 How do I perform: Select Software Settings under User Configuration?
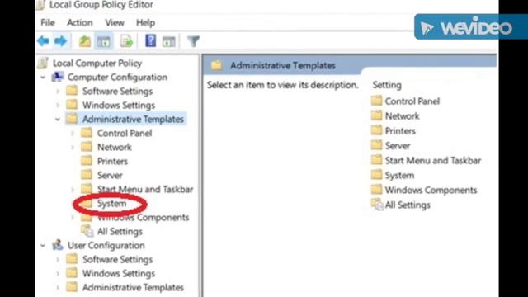117,260
